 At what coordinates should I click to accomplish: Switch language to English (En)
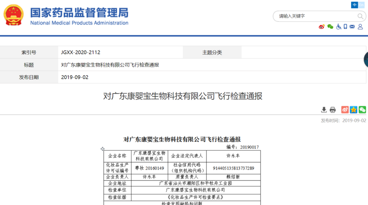pyautogui.click(x=361, y=5)
